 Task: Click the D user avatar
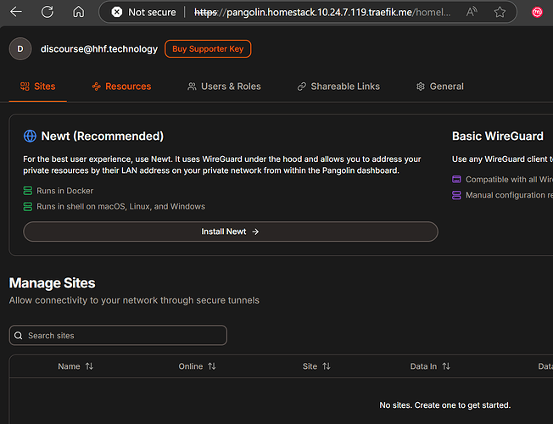pos(20,48)
